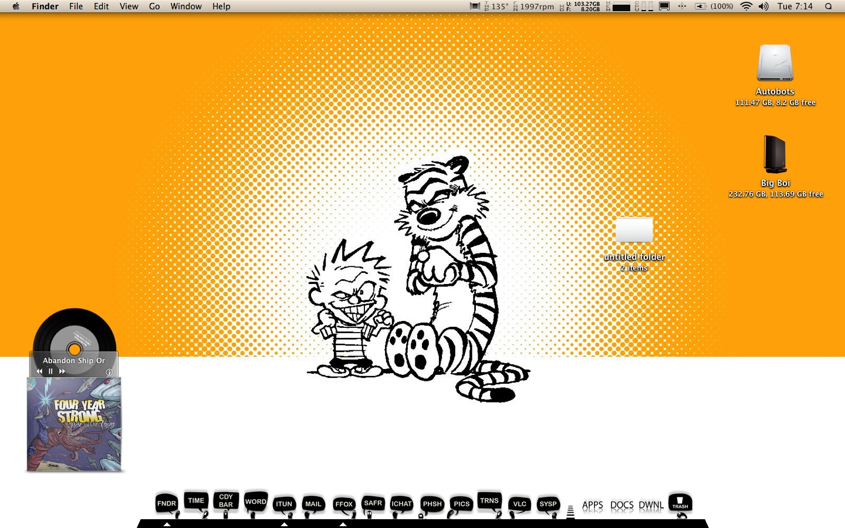Image resolution: width=845 pixels, height=528 pixels.
Task: Pause the Abandon Ship song
Action: pos(50,371)
